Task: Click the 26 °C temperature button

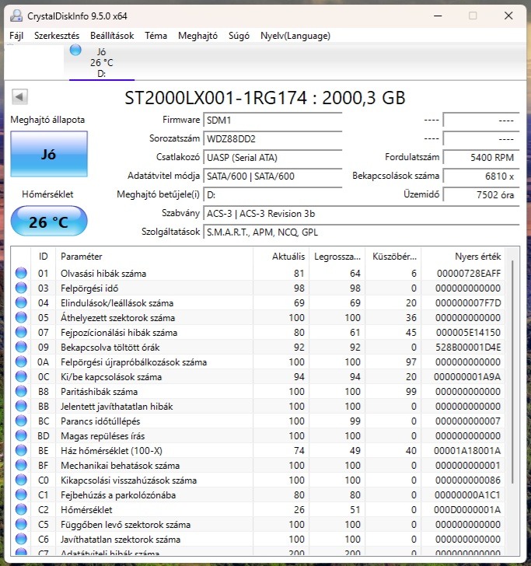Action: click(49, 222)
